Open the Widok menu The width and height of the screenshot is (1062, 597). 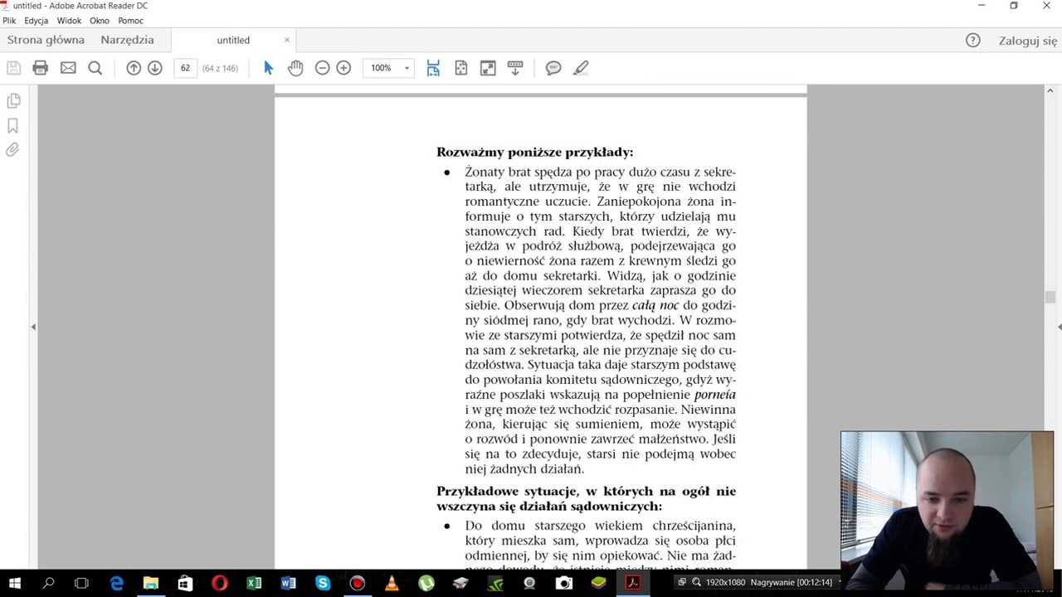(x=69, y=21)
